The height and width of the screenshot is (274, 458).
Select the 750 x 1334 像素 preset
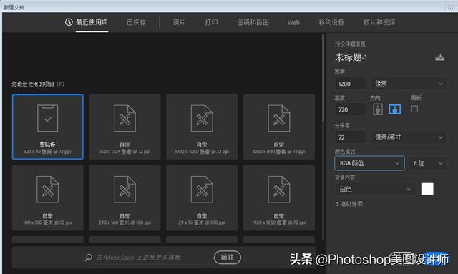pyautogui.click(x=125, y=127)
